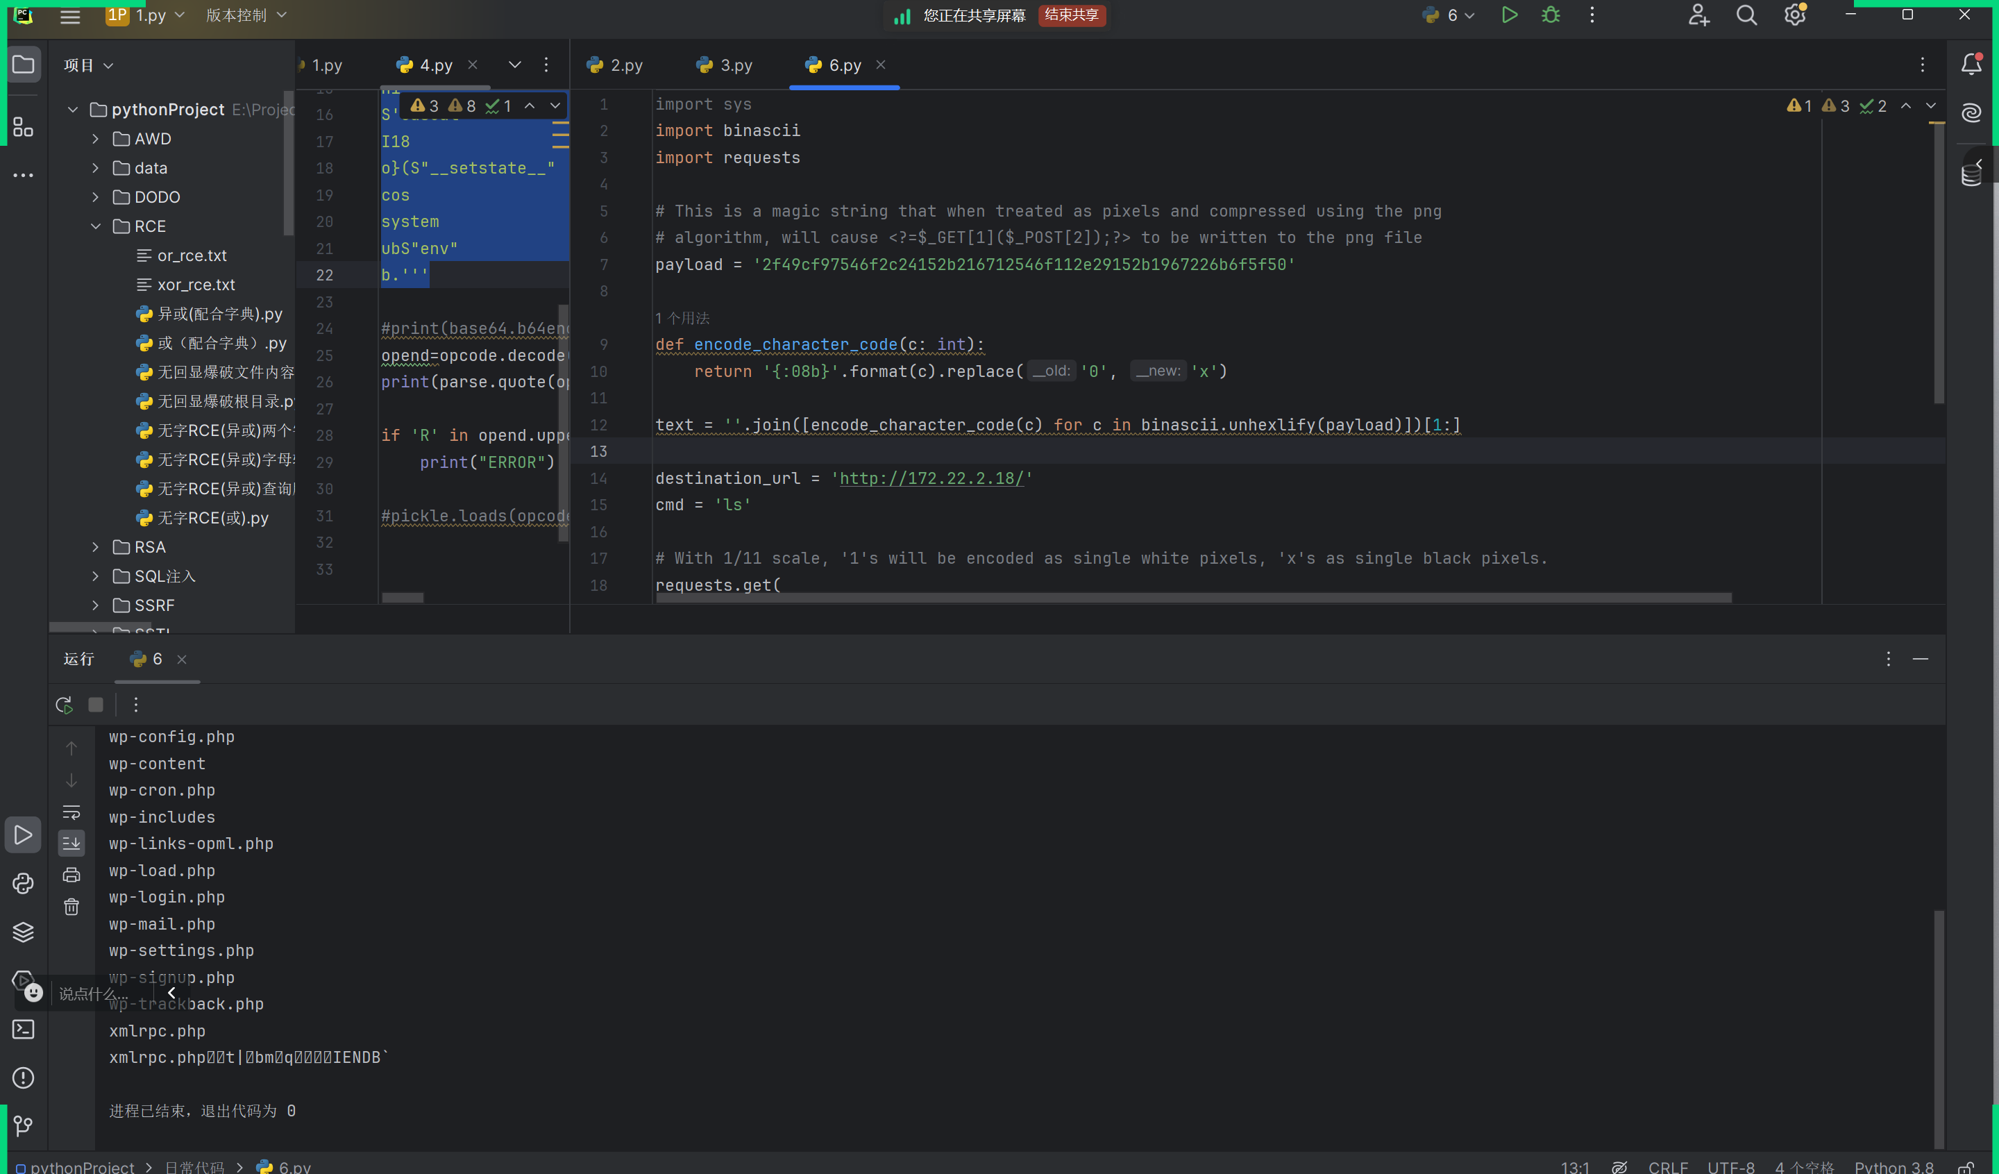1999x1174 pixels.
Task: Open Run panel toolbar more options
Action: 135,705
